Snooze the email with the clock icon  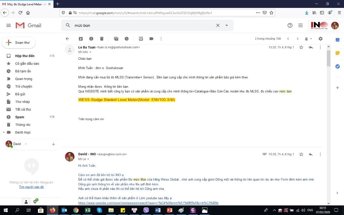click(x=126, y=39)
